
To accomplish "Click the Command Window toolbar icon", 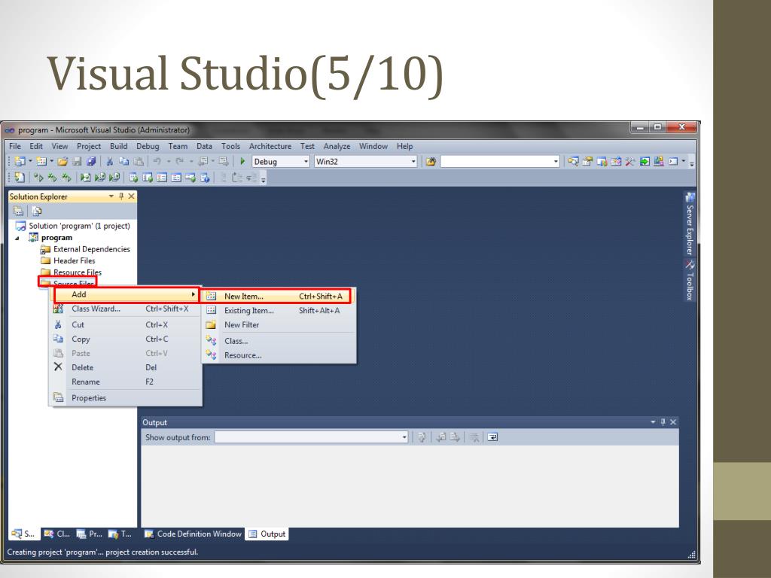I will [x=673, y=161].
